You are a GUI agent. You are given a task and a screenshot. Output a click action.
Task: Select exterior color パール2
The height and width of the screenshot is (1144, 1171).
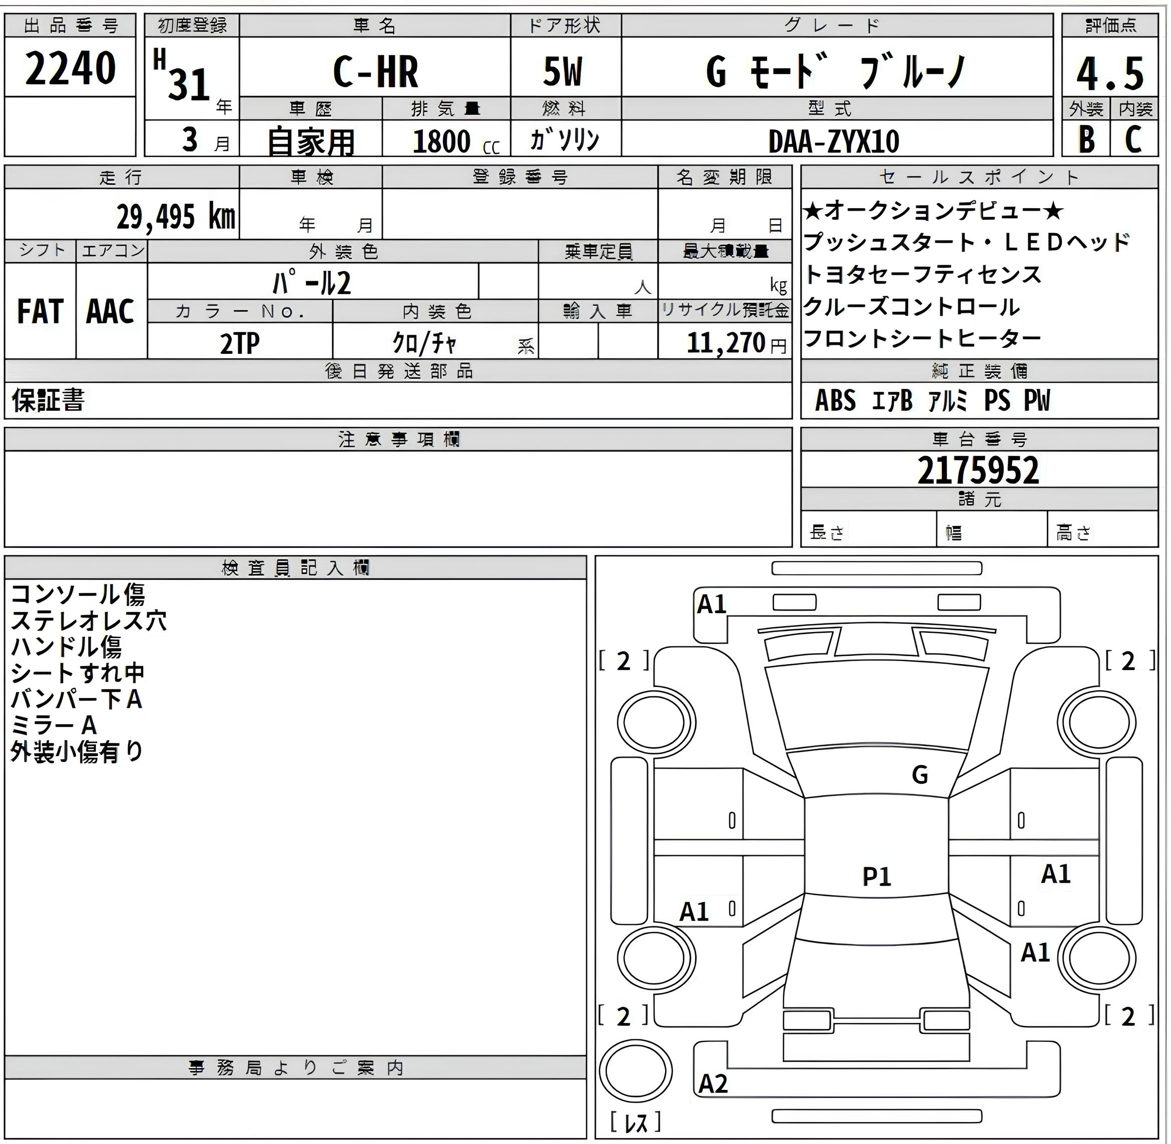pos(312,283)
